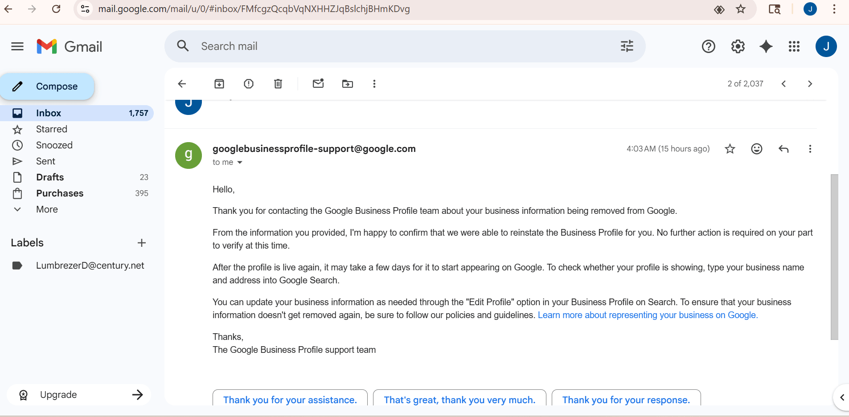Archive this conversation
Screen dimensions: 849x417
tap(219, 84)
